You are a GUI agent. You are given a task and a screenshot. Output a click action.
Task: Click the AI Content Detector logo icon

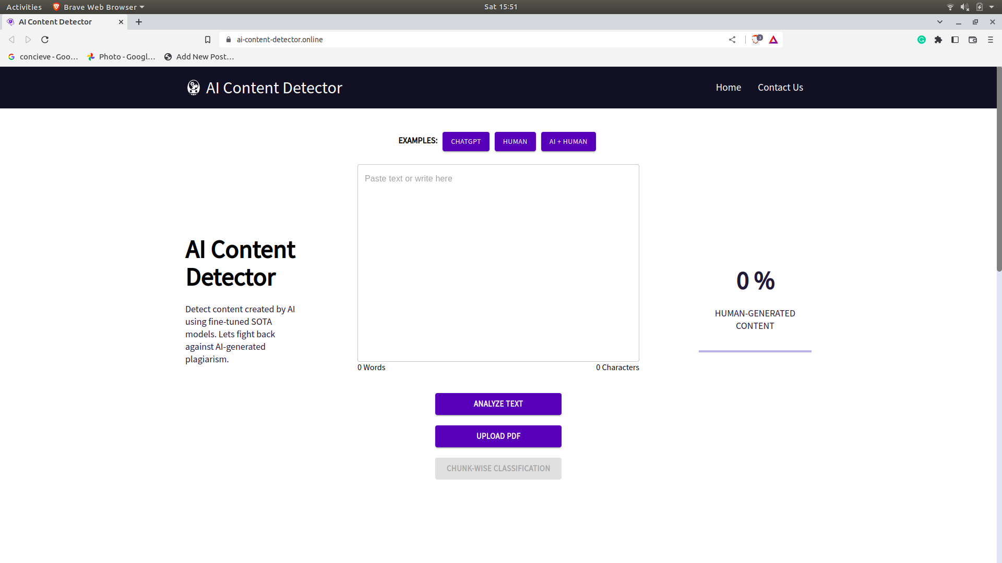tap(194, 87)
